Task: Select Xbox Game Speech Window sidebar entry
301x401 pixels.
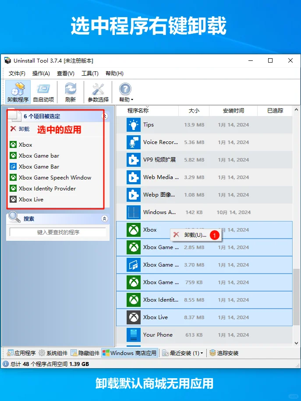Action: (x=55, y=177)
